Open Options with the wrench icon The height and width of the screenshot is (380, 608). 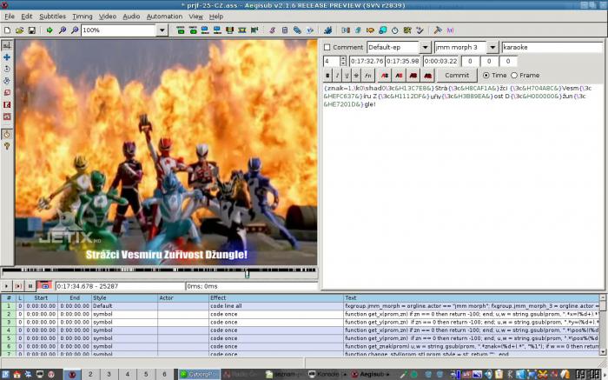pyautogui.click(x=438, y=30)
